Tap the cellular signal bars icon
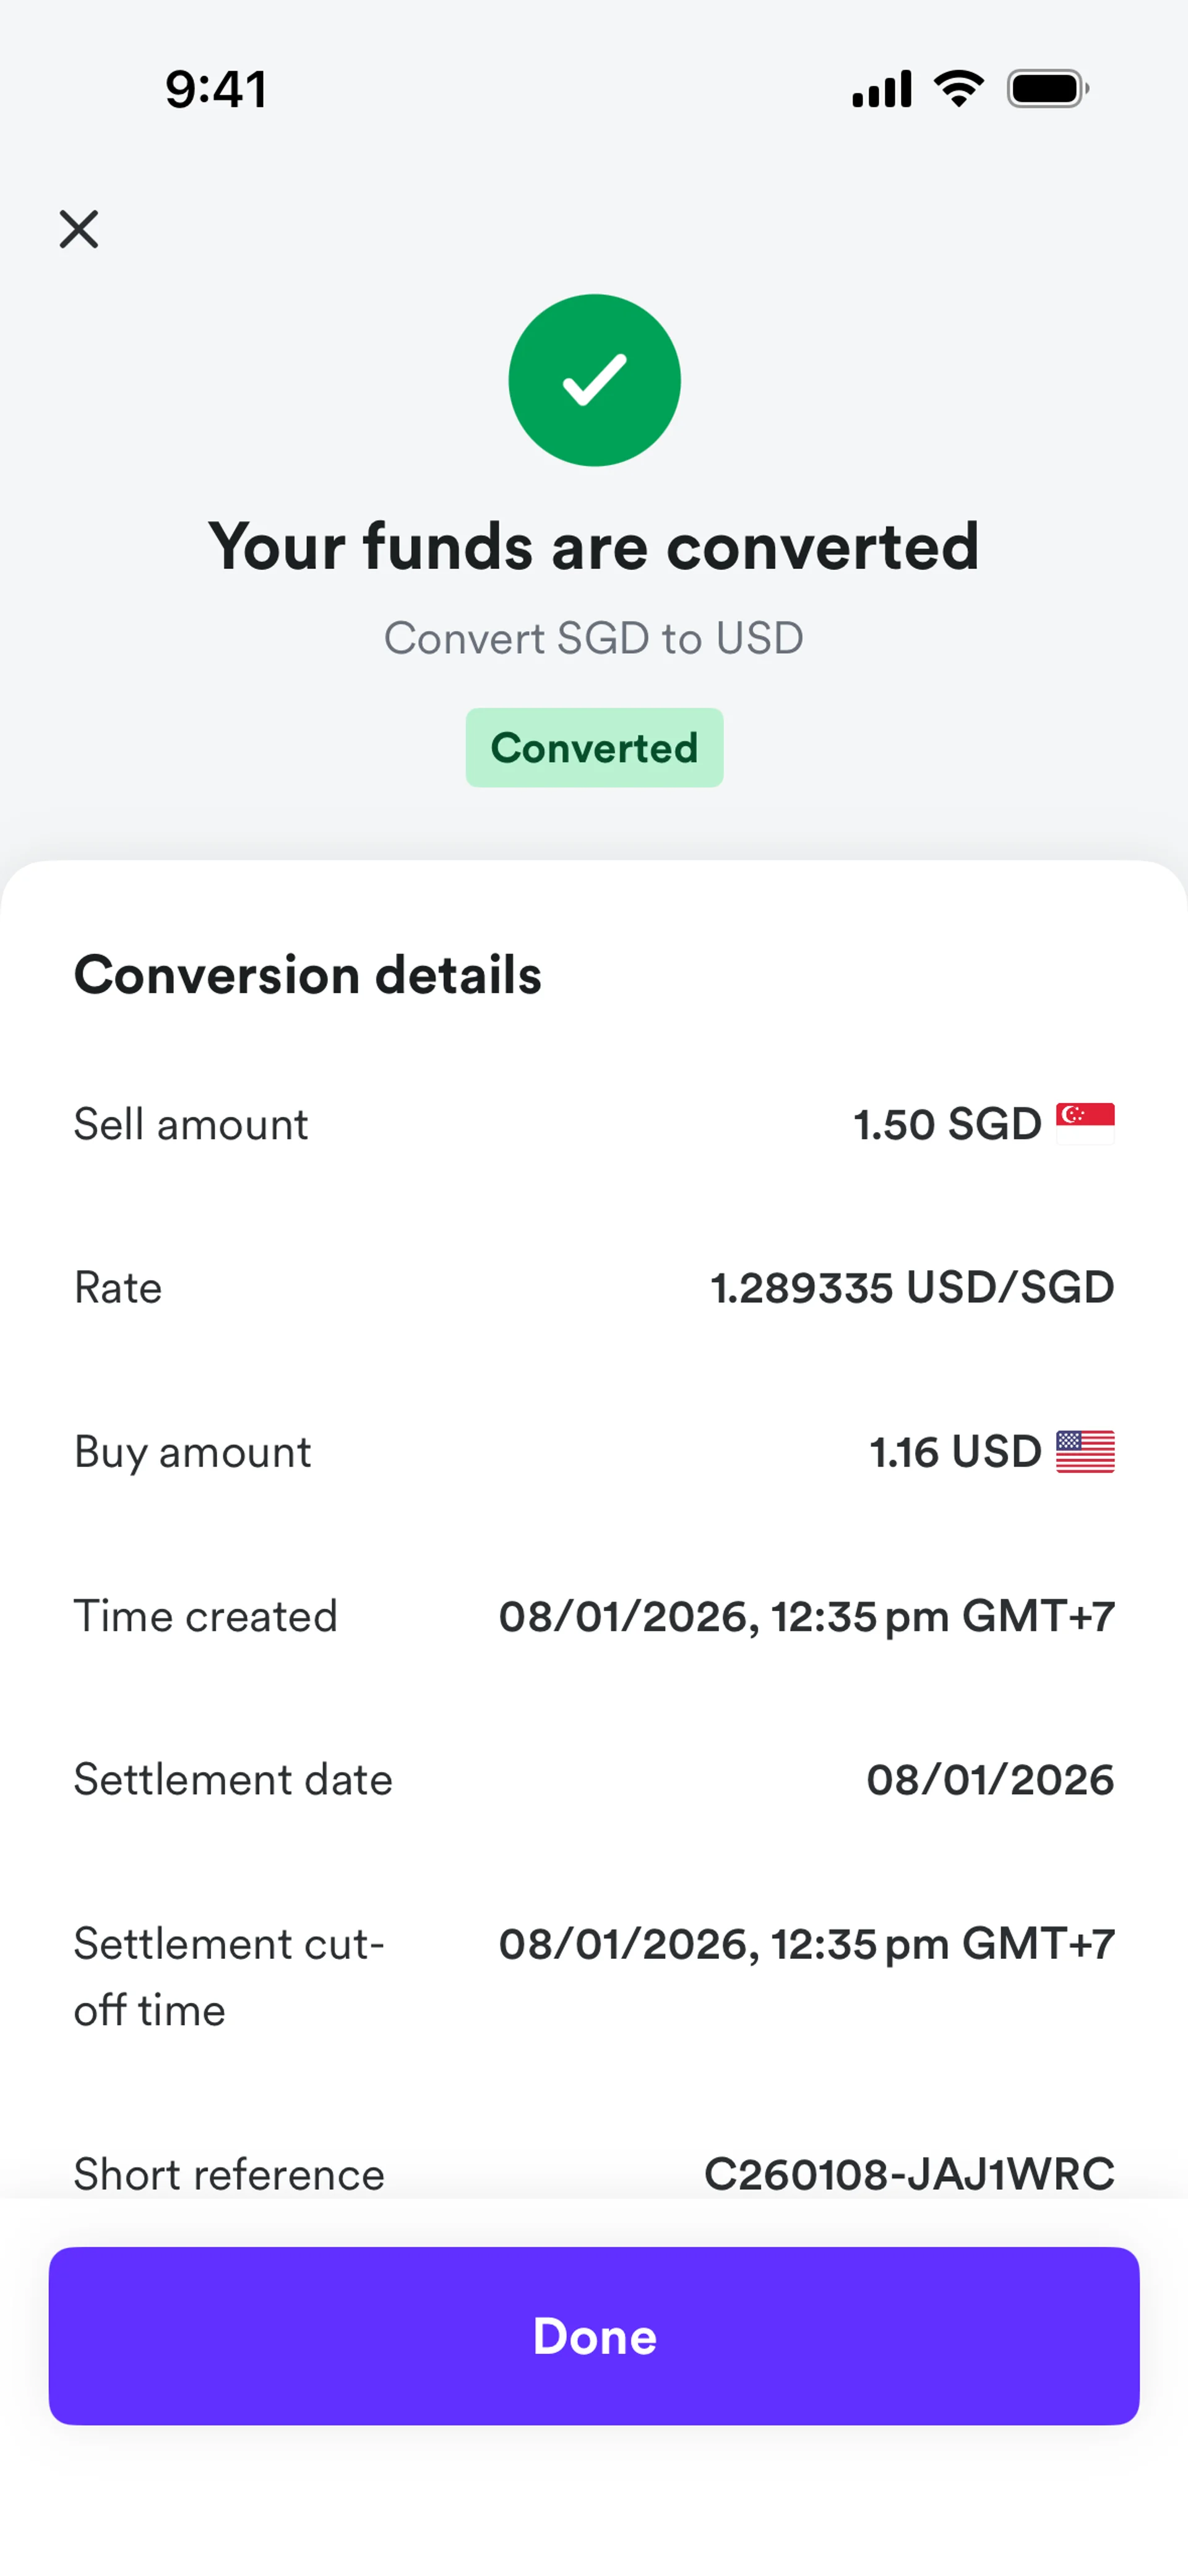 tap(881, 89)
